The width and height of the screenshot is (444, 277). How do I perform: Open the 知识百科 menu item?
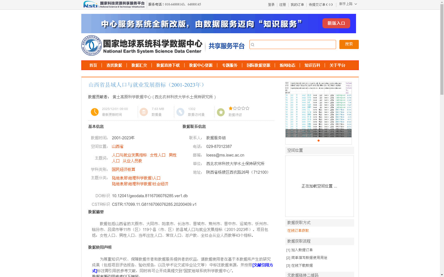pyautogui.click(x=312, y=65)
